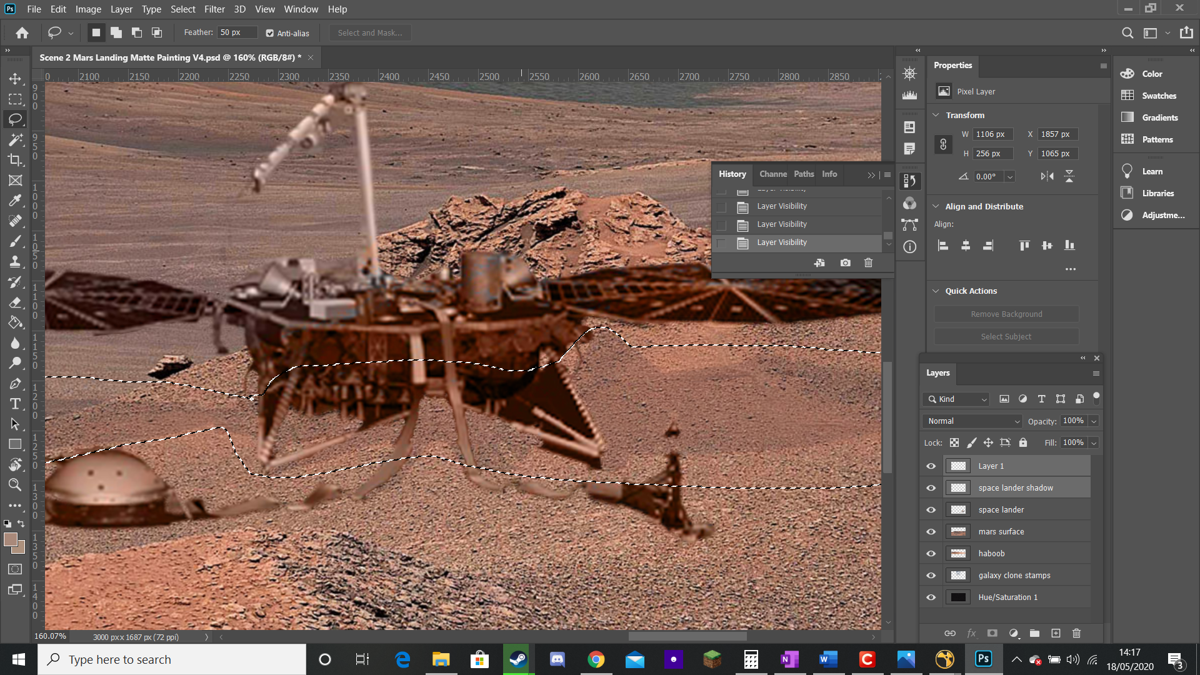
Task: Open the Select menu
Action: (x=182, y=9)
